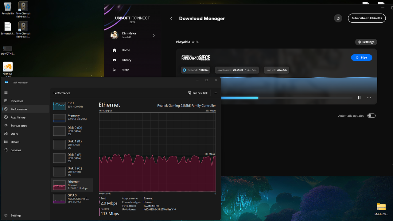The image size is (393, 221).
Task: Play Rainbow Six Siege
Action: pos(361,58)
